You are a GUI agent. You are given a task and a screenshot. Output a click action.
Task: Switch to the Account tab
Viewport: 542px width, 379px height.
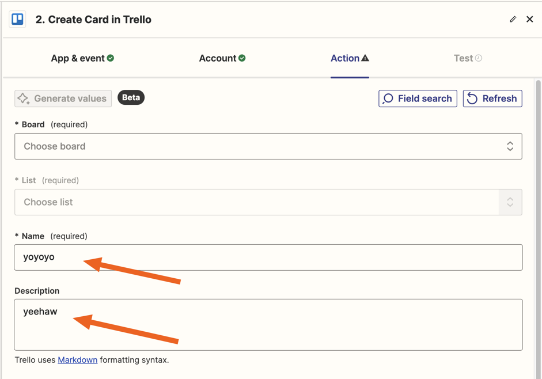coord(222,58)
